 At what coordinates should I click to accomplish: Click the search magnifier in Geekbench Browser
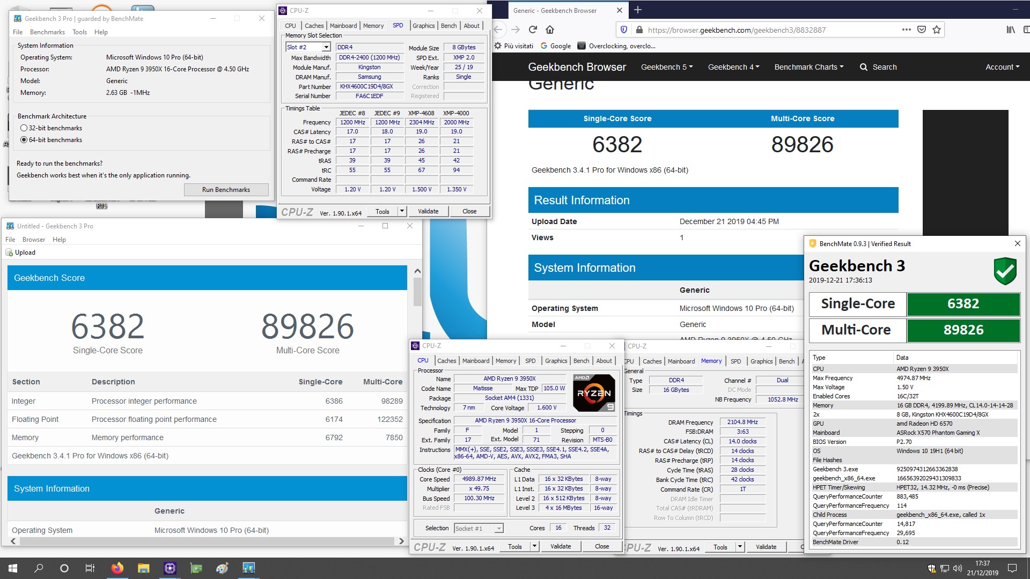click(x=863, y=67)
